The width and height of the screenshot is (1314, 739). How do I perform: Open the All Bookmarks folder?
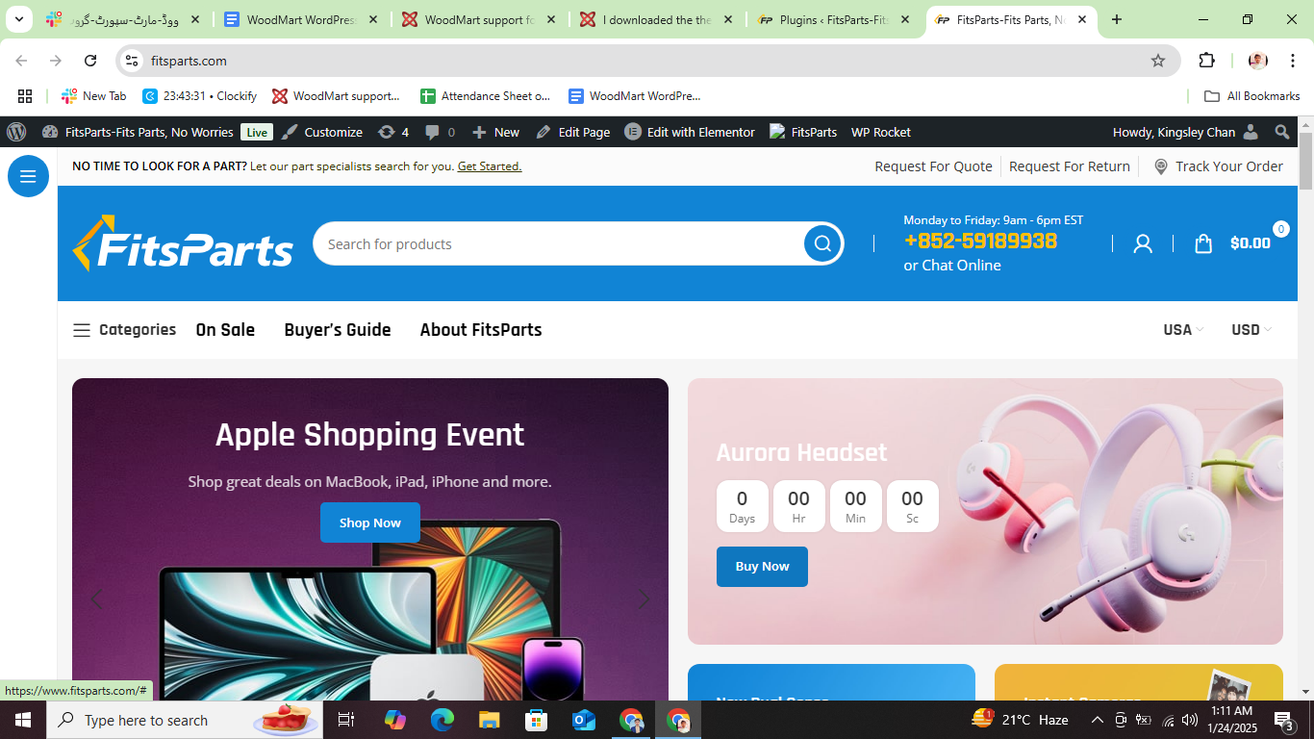click(1252, 96)
